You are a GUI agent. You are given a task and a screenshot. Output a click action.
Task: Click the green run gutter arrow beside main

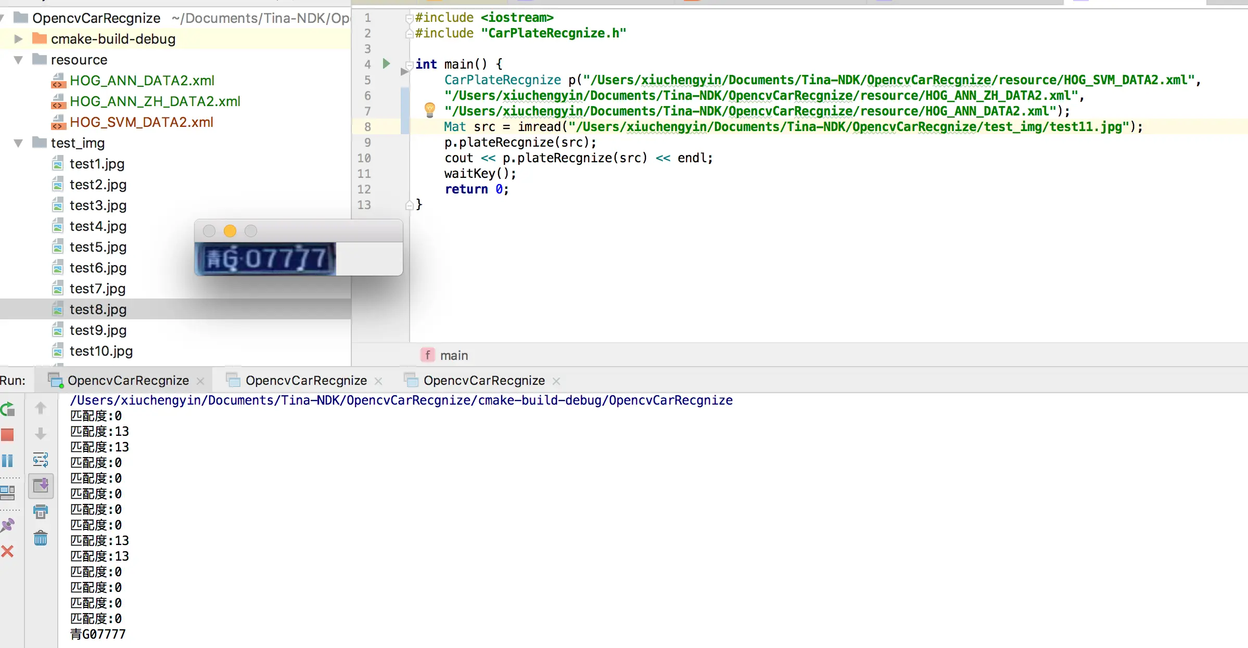pyautogui.click(x=386, y=63)
